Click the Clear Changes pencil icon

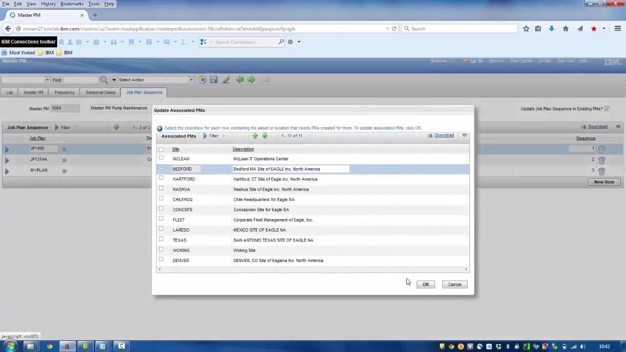pos(226,80)
